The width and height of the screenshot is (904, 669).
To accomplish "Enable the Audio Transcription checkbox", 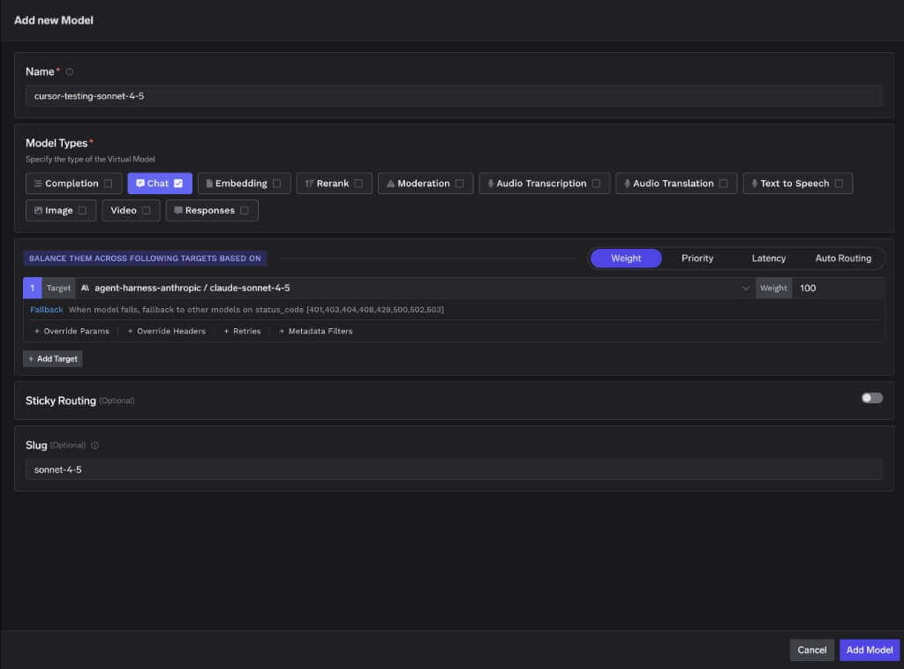I will coord(596,184).
